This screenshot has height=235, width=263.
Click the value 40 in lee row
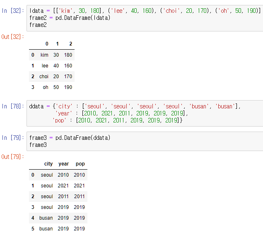tap(56, 66)
